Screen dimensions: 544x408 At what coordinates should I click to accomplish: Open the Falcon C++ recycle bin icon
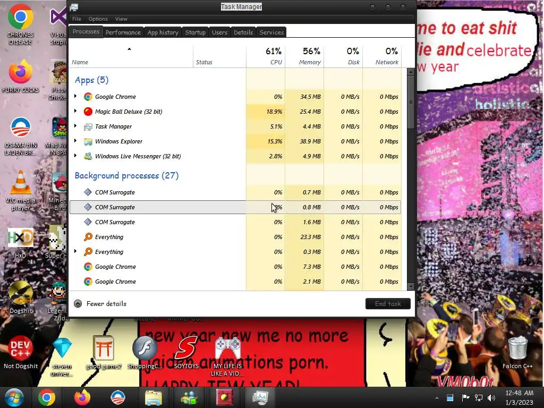pos(517,353)
